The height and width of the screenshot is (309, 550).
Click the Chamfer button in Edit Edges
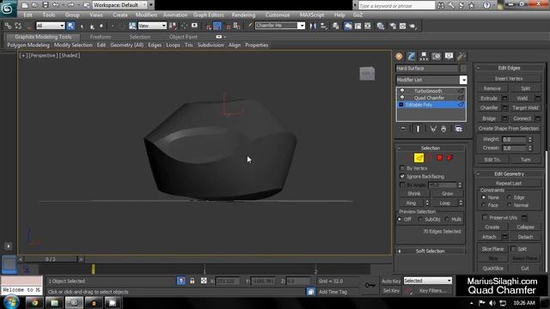(x=489, y=108)
